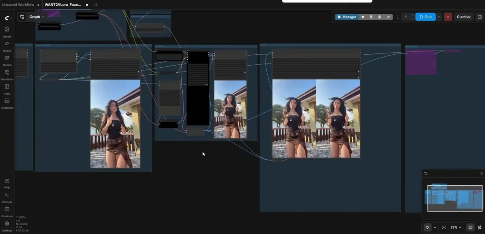Image resolution: width=485 pixels, height=234 pixels.
Task: Switch to the Unsaved Workflow tab
Action: [18, 5]
